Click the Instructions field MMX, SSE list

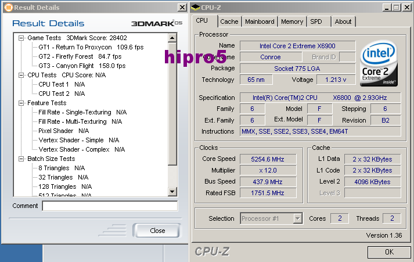(321, 131)
